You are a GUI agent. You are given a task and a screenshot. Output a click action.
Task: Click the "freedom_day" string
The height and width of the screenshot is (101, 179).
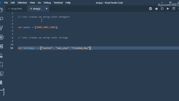coord(80,48)
